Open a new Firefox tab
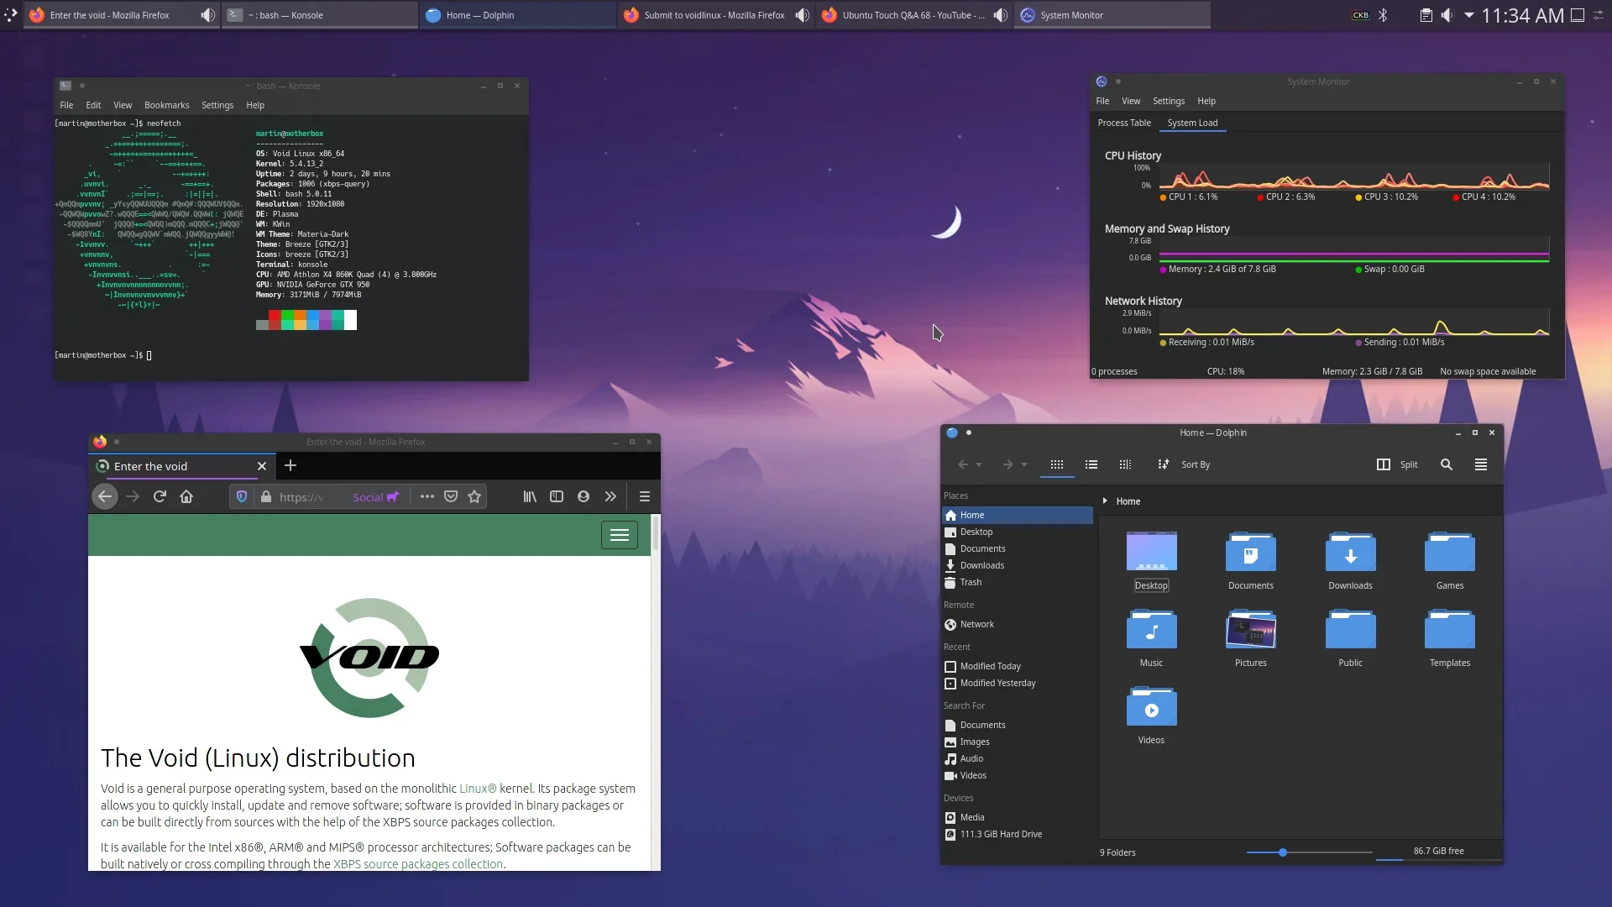This screenshot has width=1612, height=907. 290,465
